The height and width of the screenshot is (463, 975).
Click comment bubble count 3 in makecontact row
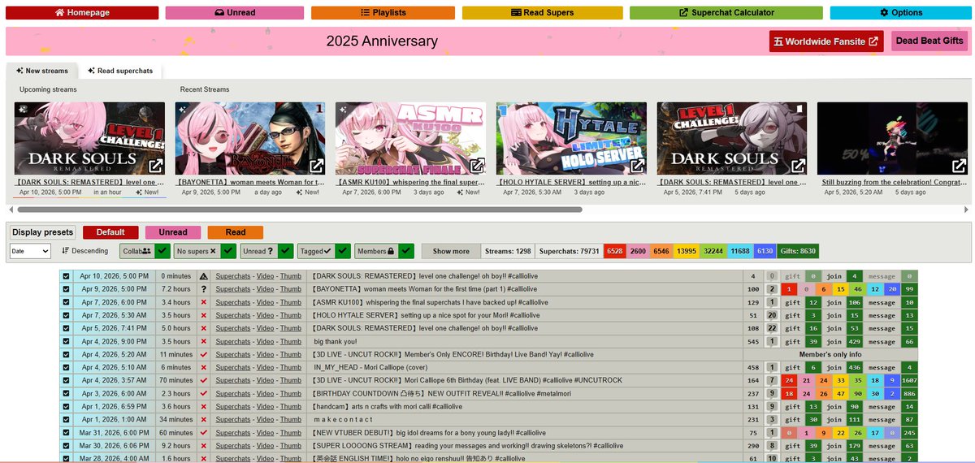772,419
